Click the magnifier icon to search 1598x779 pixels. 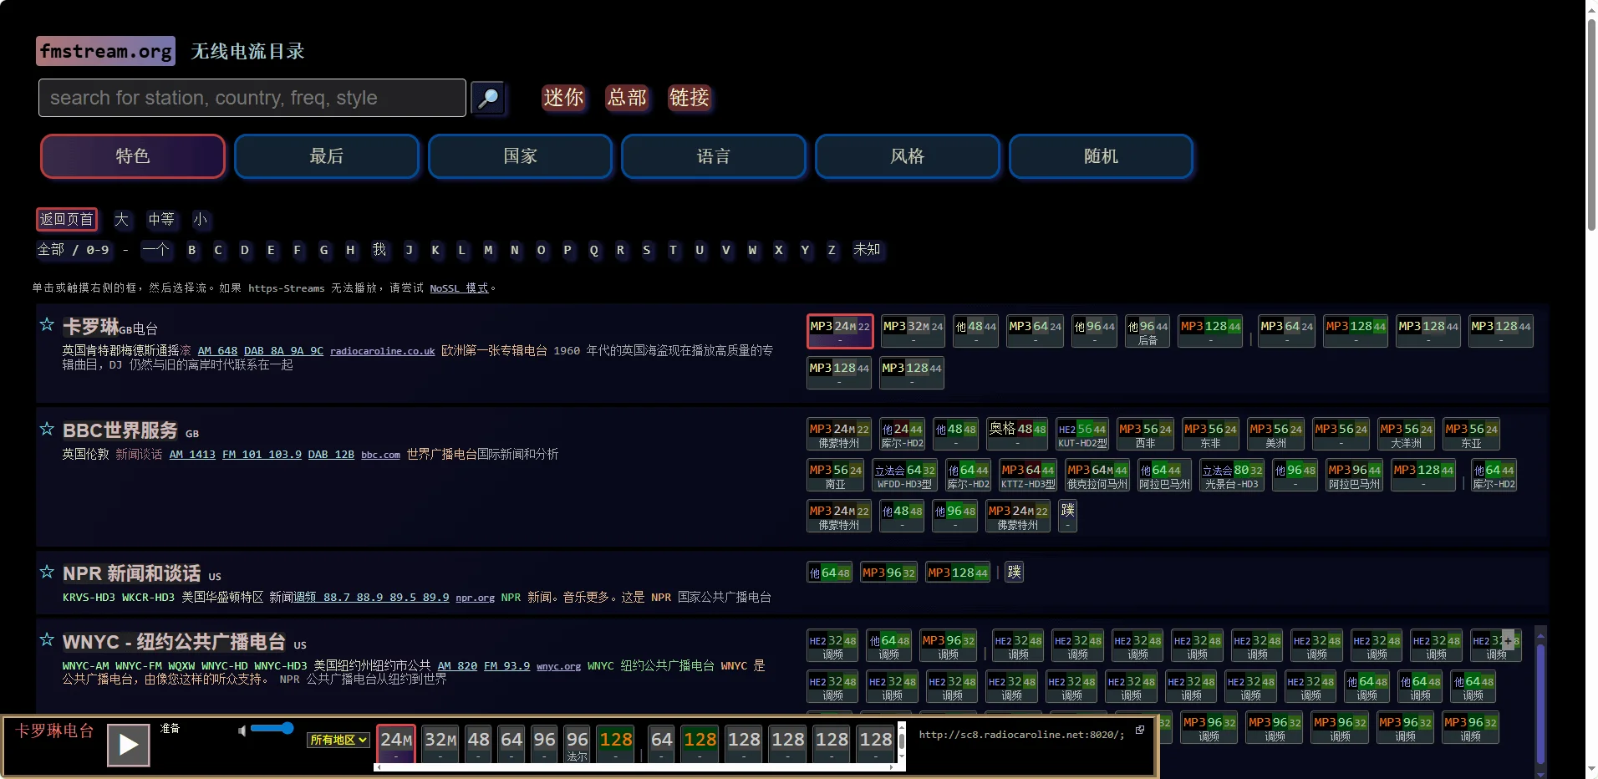tap(488, 98)
